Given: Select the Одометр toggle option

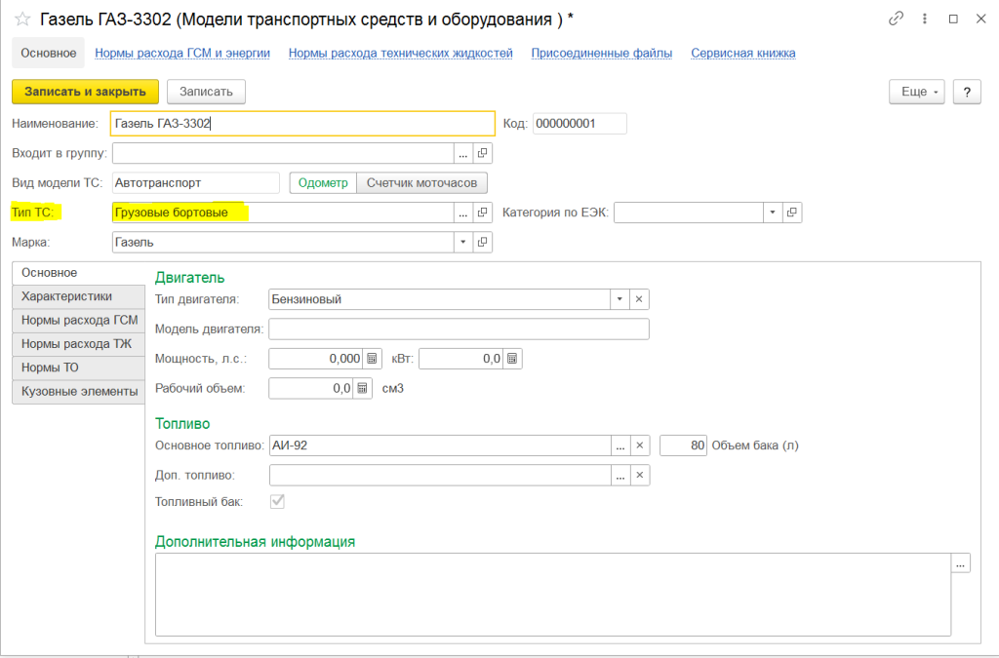Looking at the screenshot, I should coord(323,182).
